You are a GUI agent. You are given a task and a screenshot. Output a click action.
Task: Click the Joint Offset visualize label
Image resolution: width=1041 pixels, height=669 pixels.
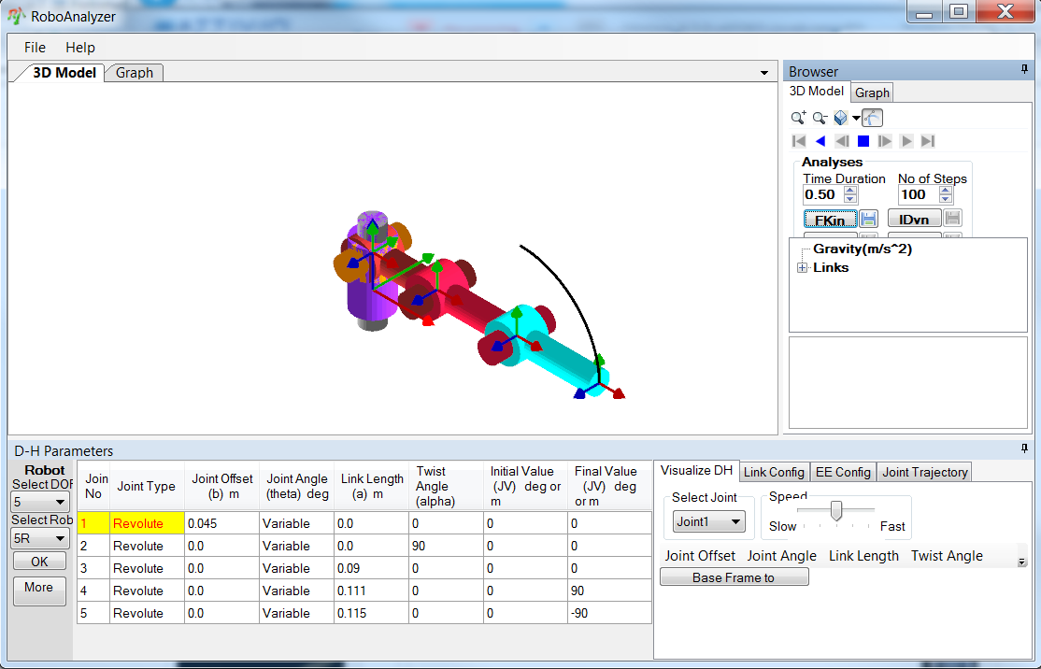(700, 556)
